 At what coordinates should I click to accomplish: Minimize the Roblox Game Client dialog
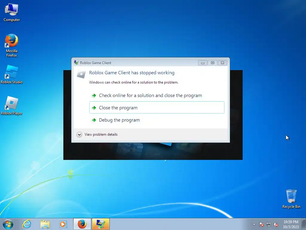pyautogui.click(x=203, y=63)
